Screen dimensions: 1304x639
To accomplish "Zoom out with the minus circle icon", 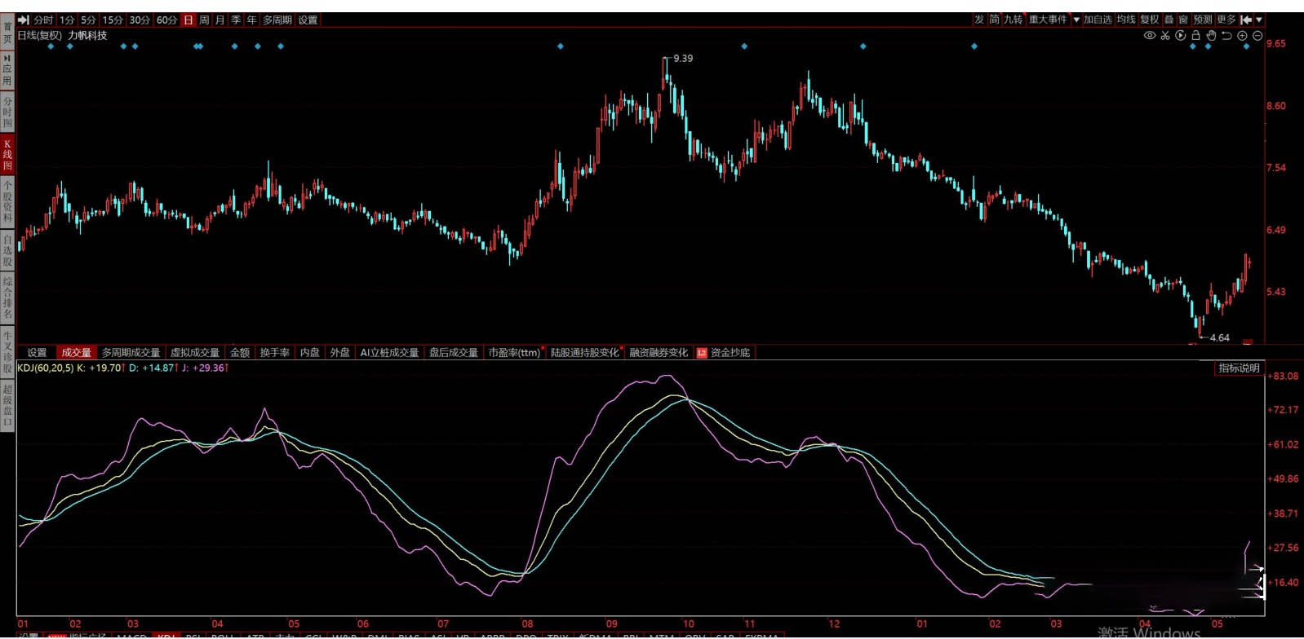I will [1257, 36].
